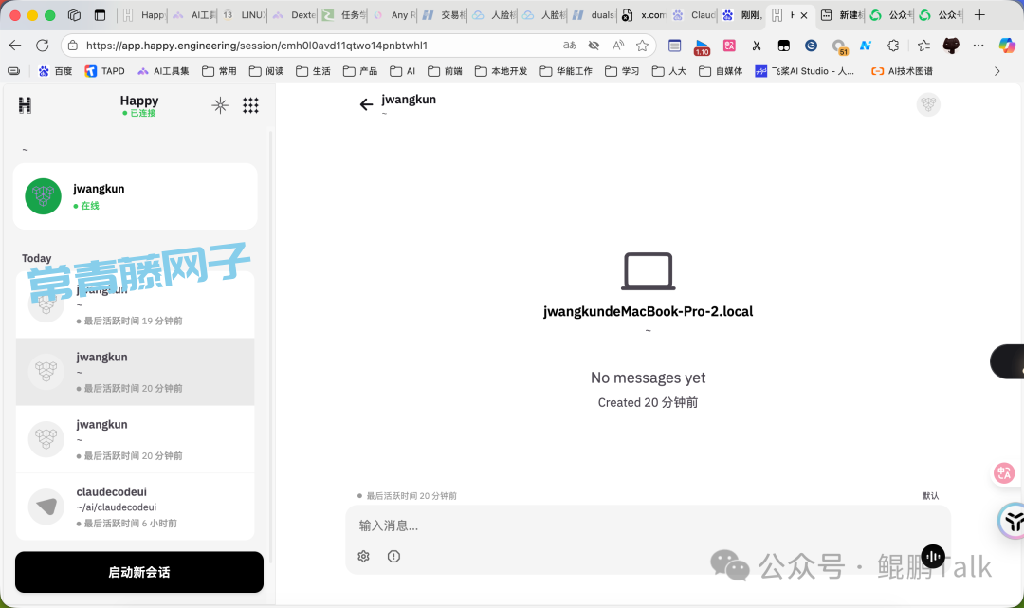Start voice input with the waveform button
Screen dimensions: 1024x608
tap(933, 556)
